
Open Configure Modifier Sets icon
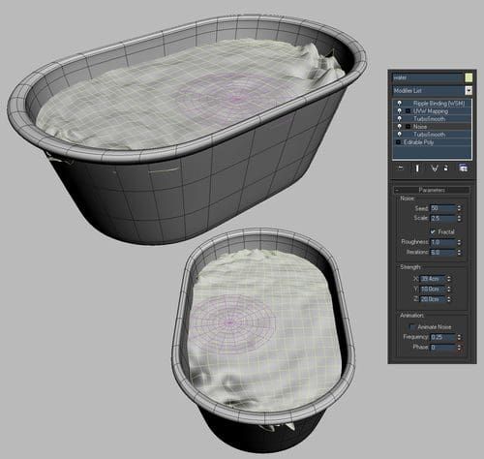click(464, 168)
